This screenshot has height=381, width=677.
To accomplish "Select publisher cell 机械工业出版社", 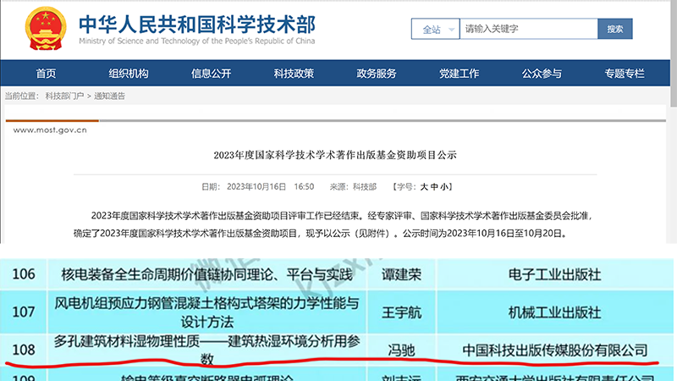I will coord(555,312).
